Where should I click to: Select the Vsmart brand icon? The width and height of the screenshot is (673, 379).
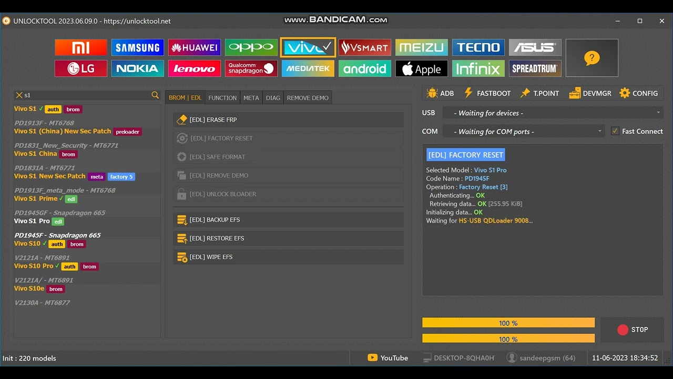click(365, 47)
